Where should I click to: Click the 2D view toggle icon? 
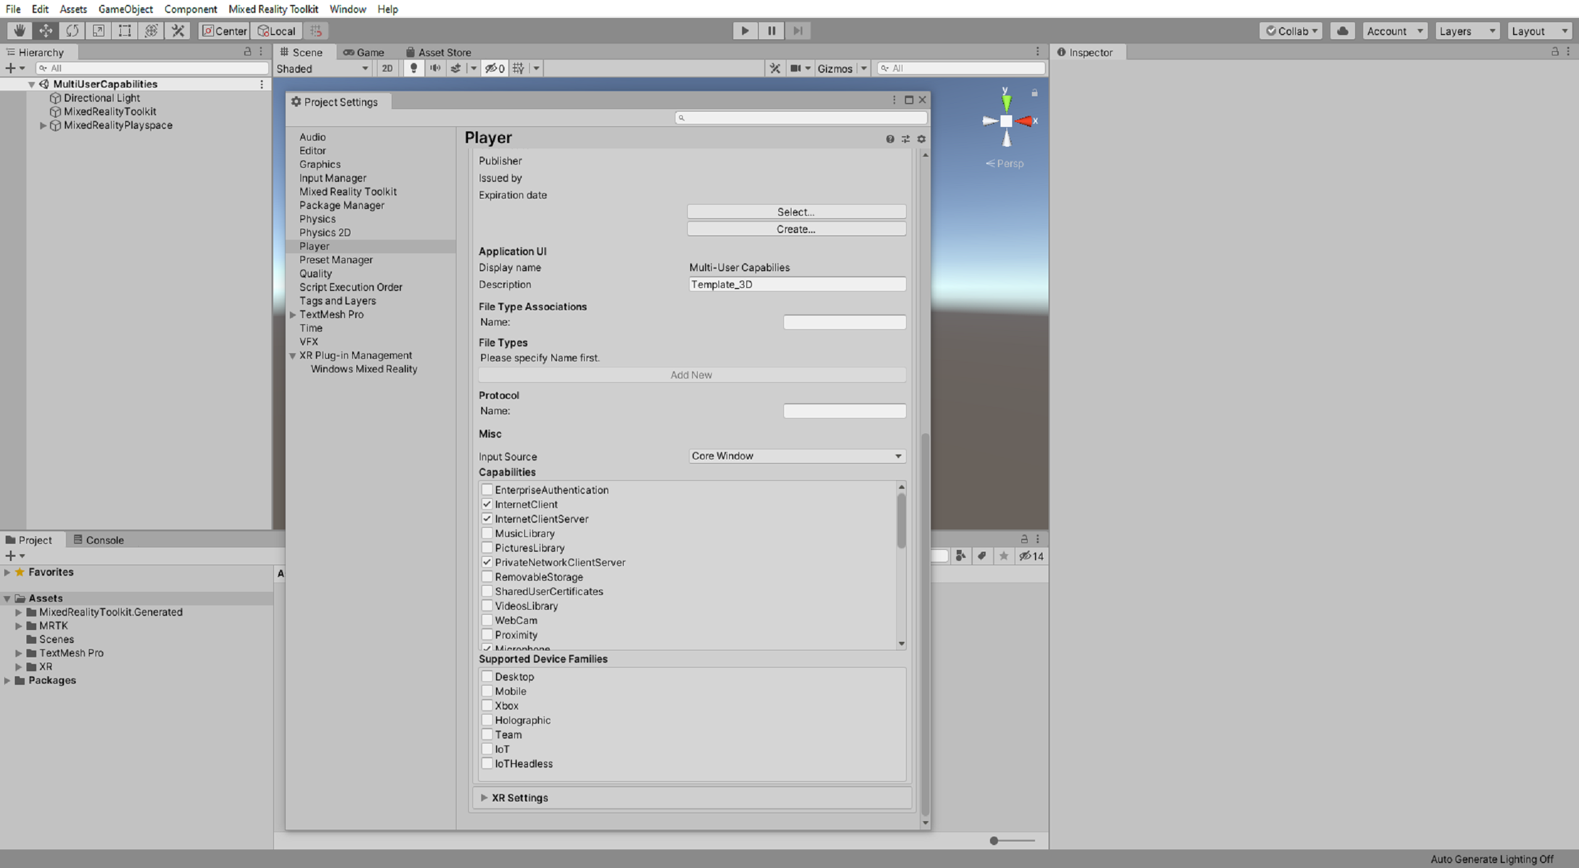tap(386, 67)
